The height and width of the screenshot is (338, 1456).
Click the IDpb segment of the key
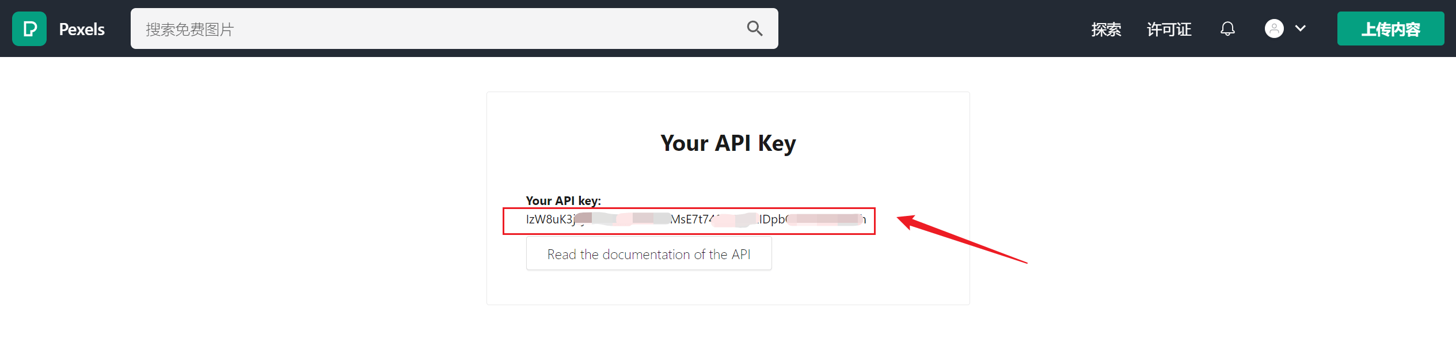click(x=772, y=219)
